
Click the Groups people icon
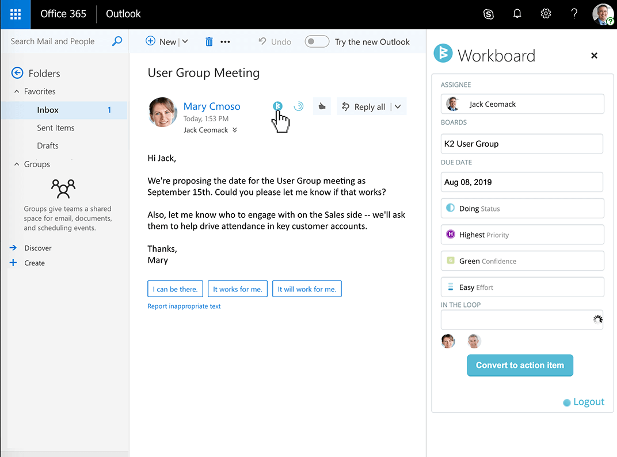click(x=63, y=188)
